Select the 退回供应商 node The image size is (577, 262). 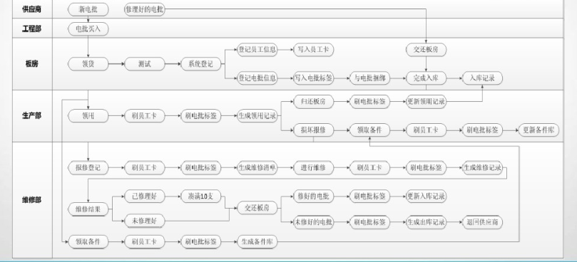482,222
